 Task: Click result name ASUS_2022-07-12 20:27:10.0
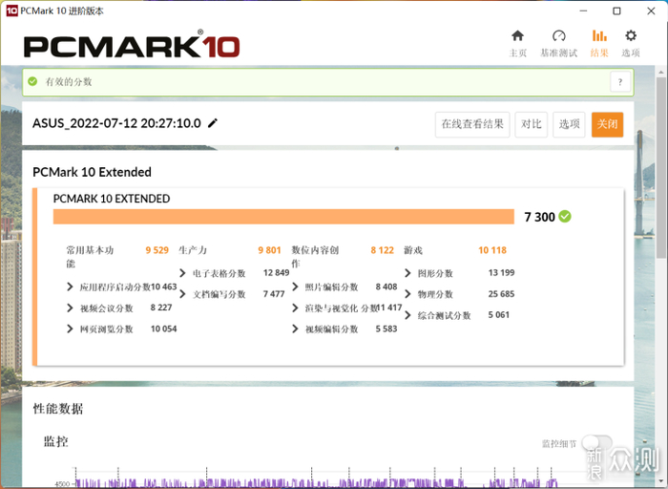point(116,123)
